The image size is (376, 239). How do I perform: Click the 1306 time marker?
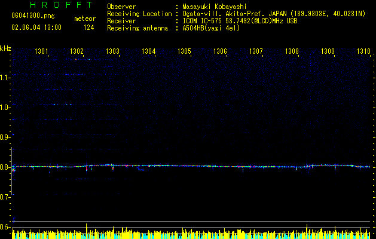pyautogui.click(x=220, y=51)
